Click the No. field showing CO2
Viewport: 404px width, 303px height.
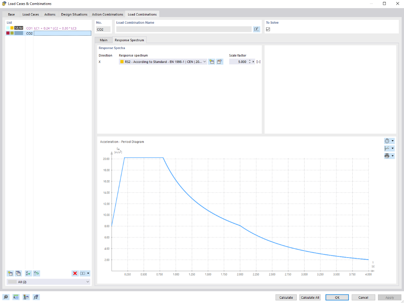(x=103, y=30)
